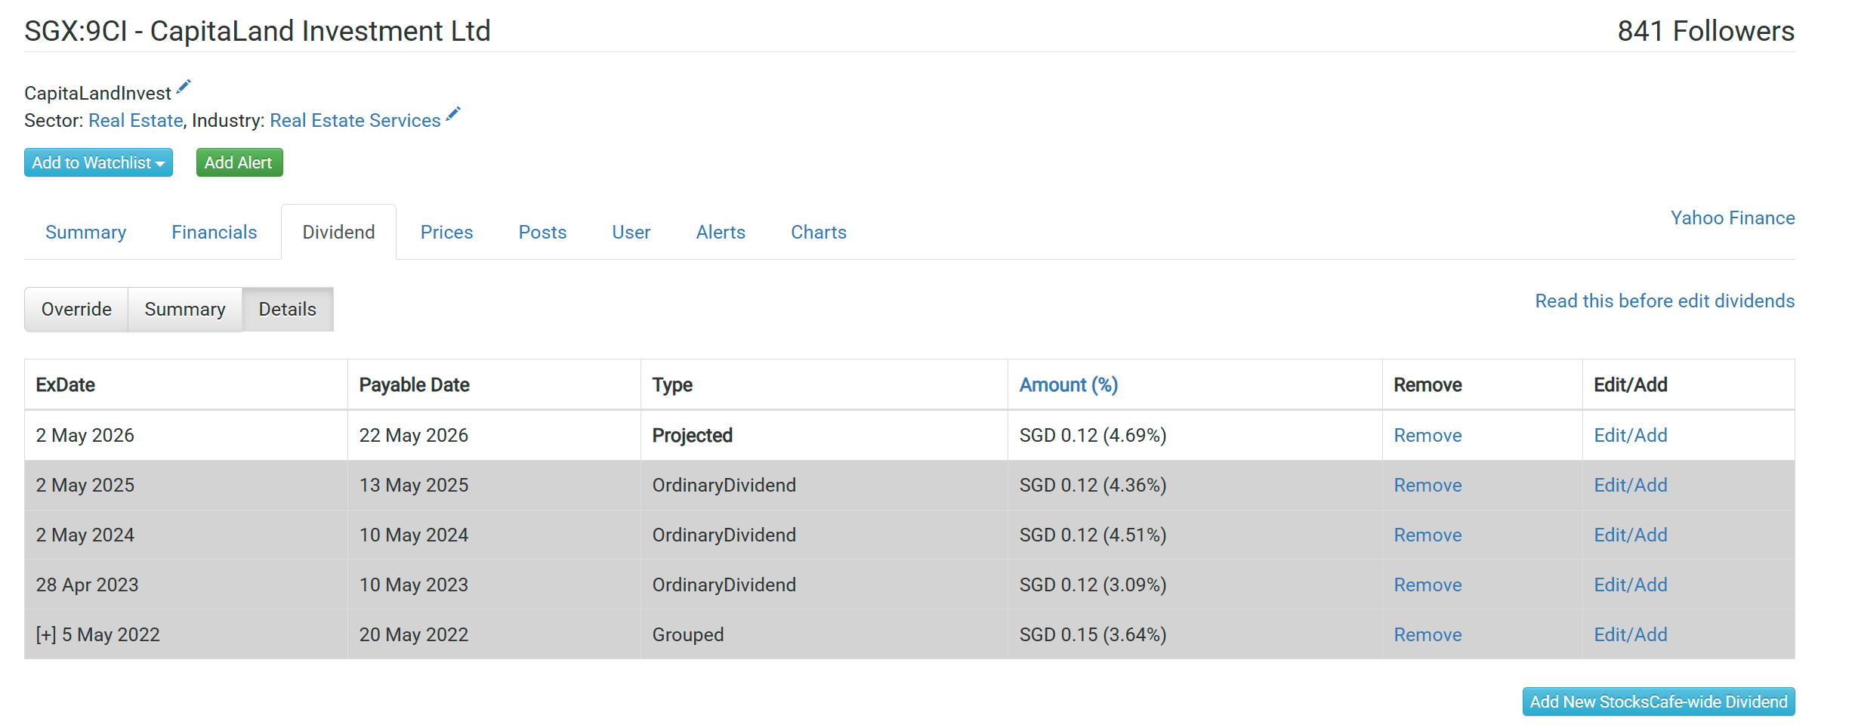This screenshot has width=1855, height=728.
Task: Select the Summary dividend view button
Action: tap(185, 309)
